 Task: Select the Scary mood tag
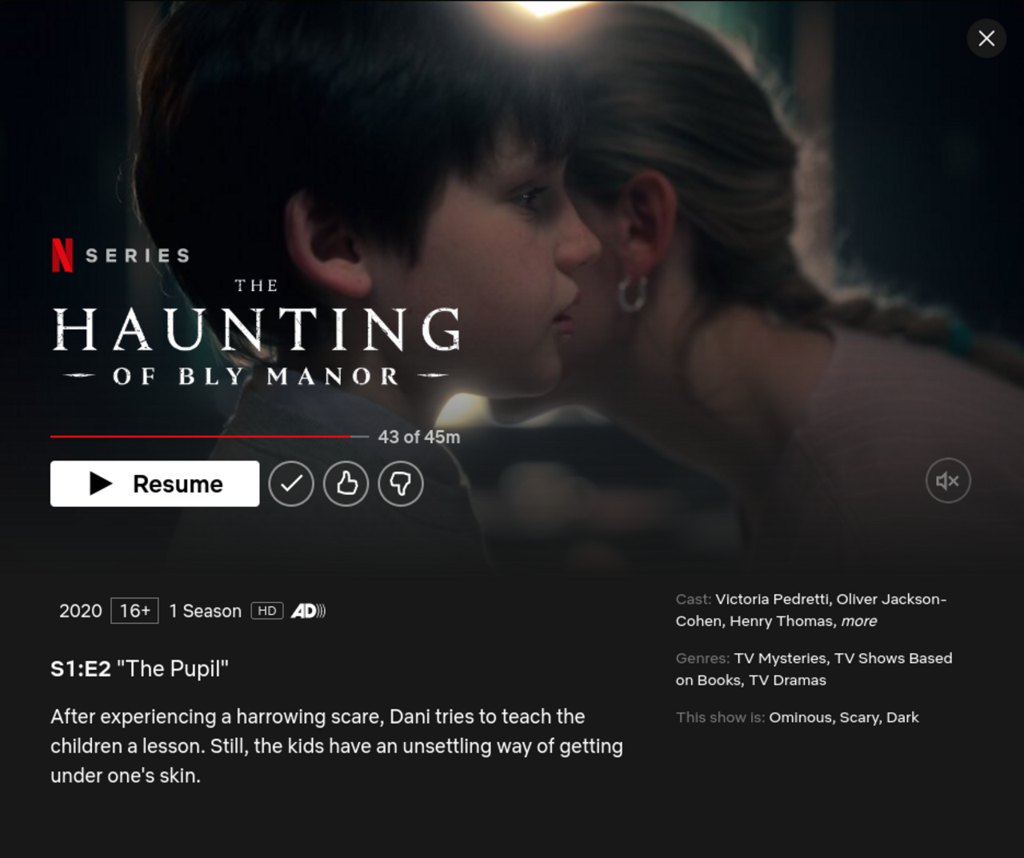point(859,717)
